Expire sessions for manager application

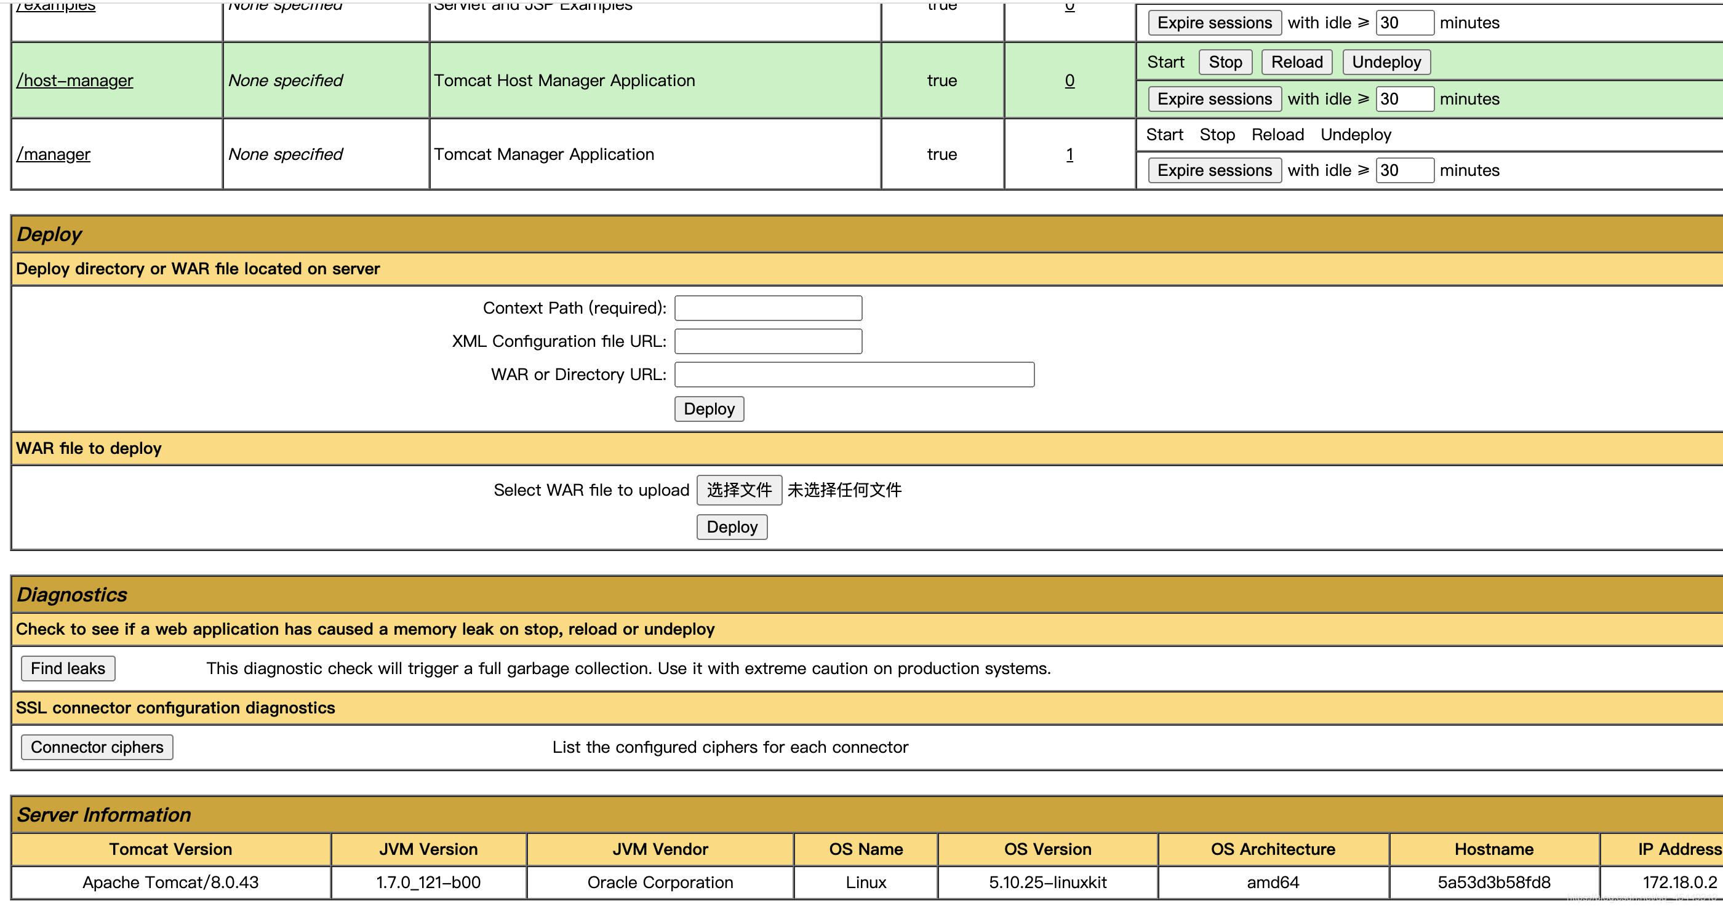click(1214, 170)
